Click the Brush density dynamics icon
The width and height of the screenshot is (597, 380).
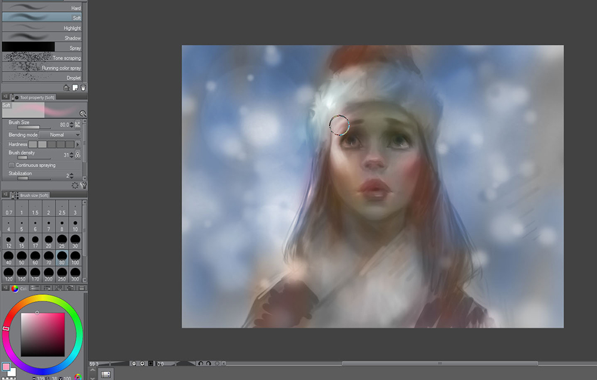78,155
